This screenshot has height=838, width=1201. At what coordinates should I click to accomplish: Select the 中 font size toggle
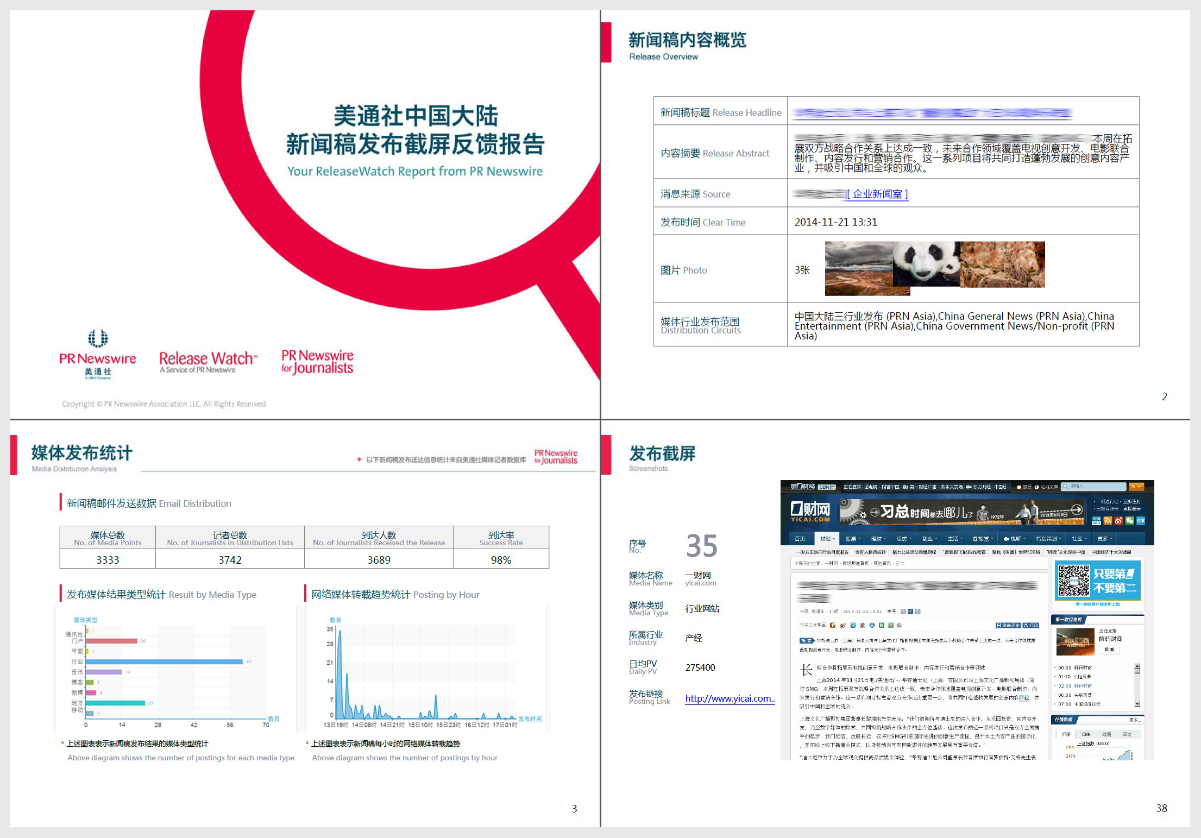[x=910, y=612]
